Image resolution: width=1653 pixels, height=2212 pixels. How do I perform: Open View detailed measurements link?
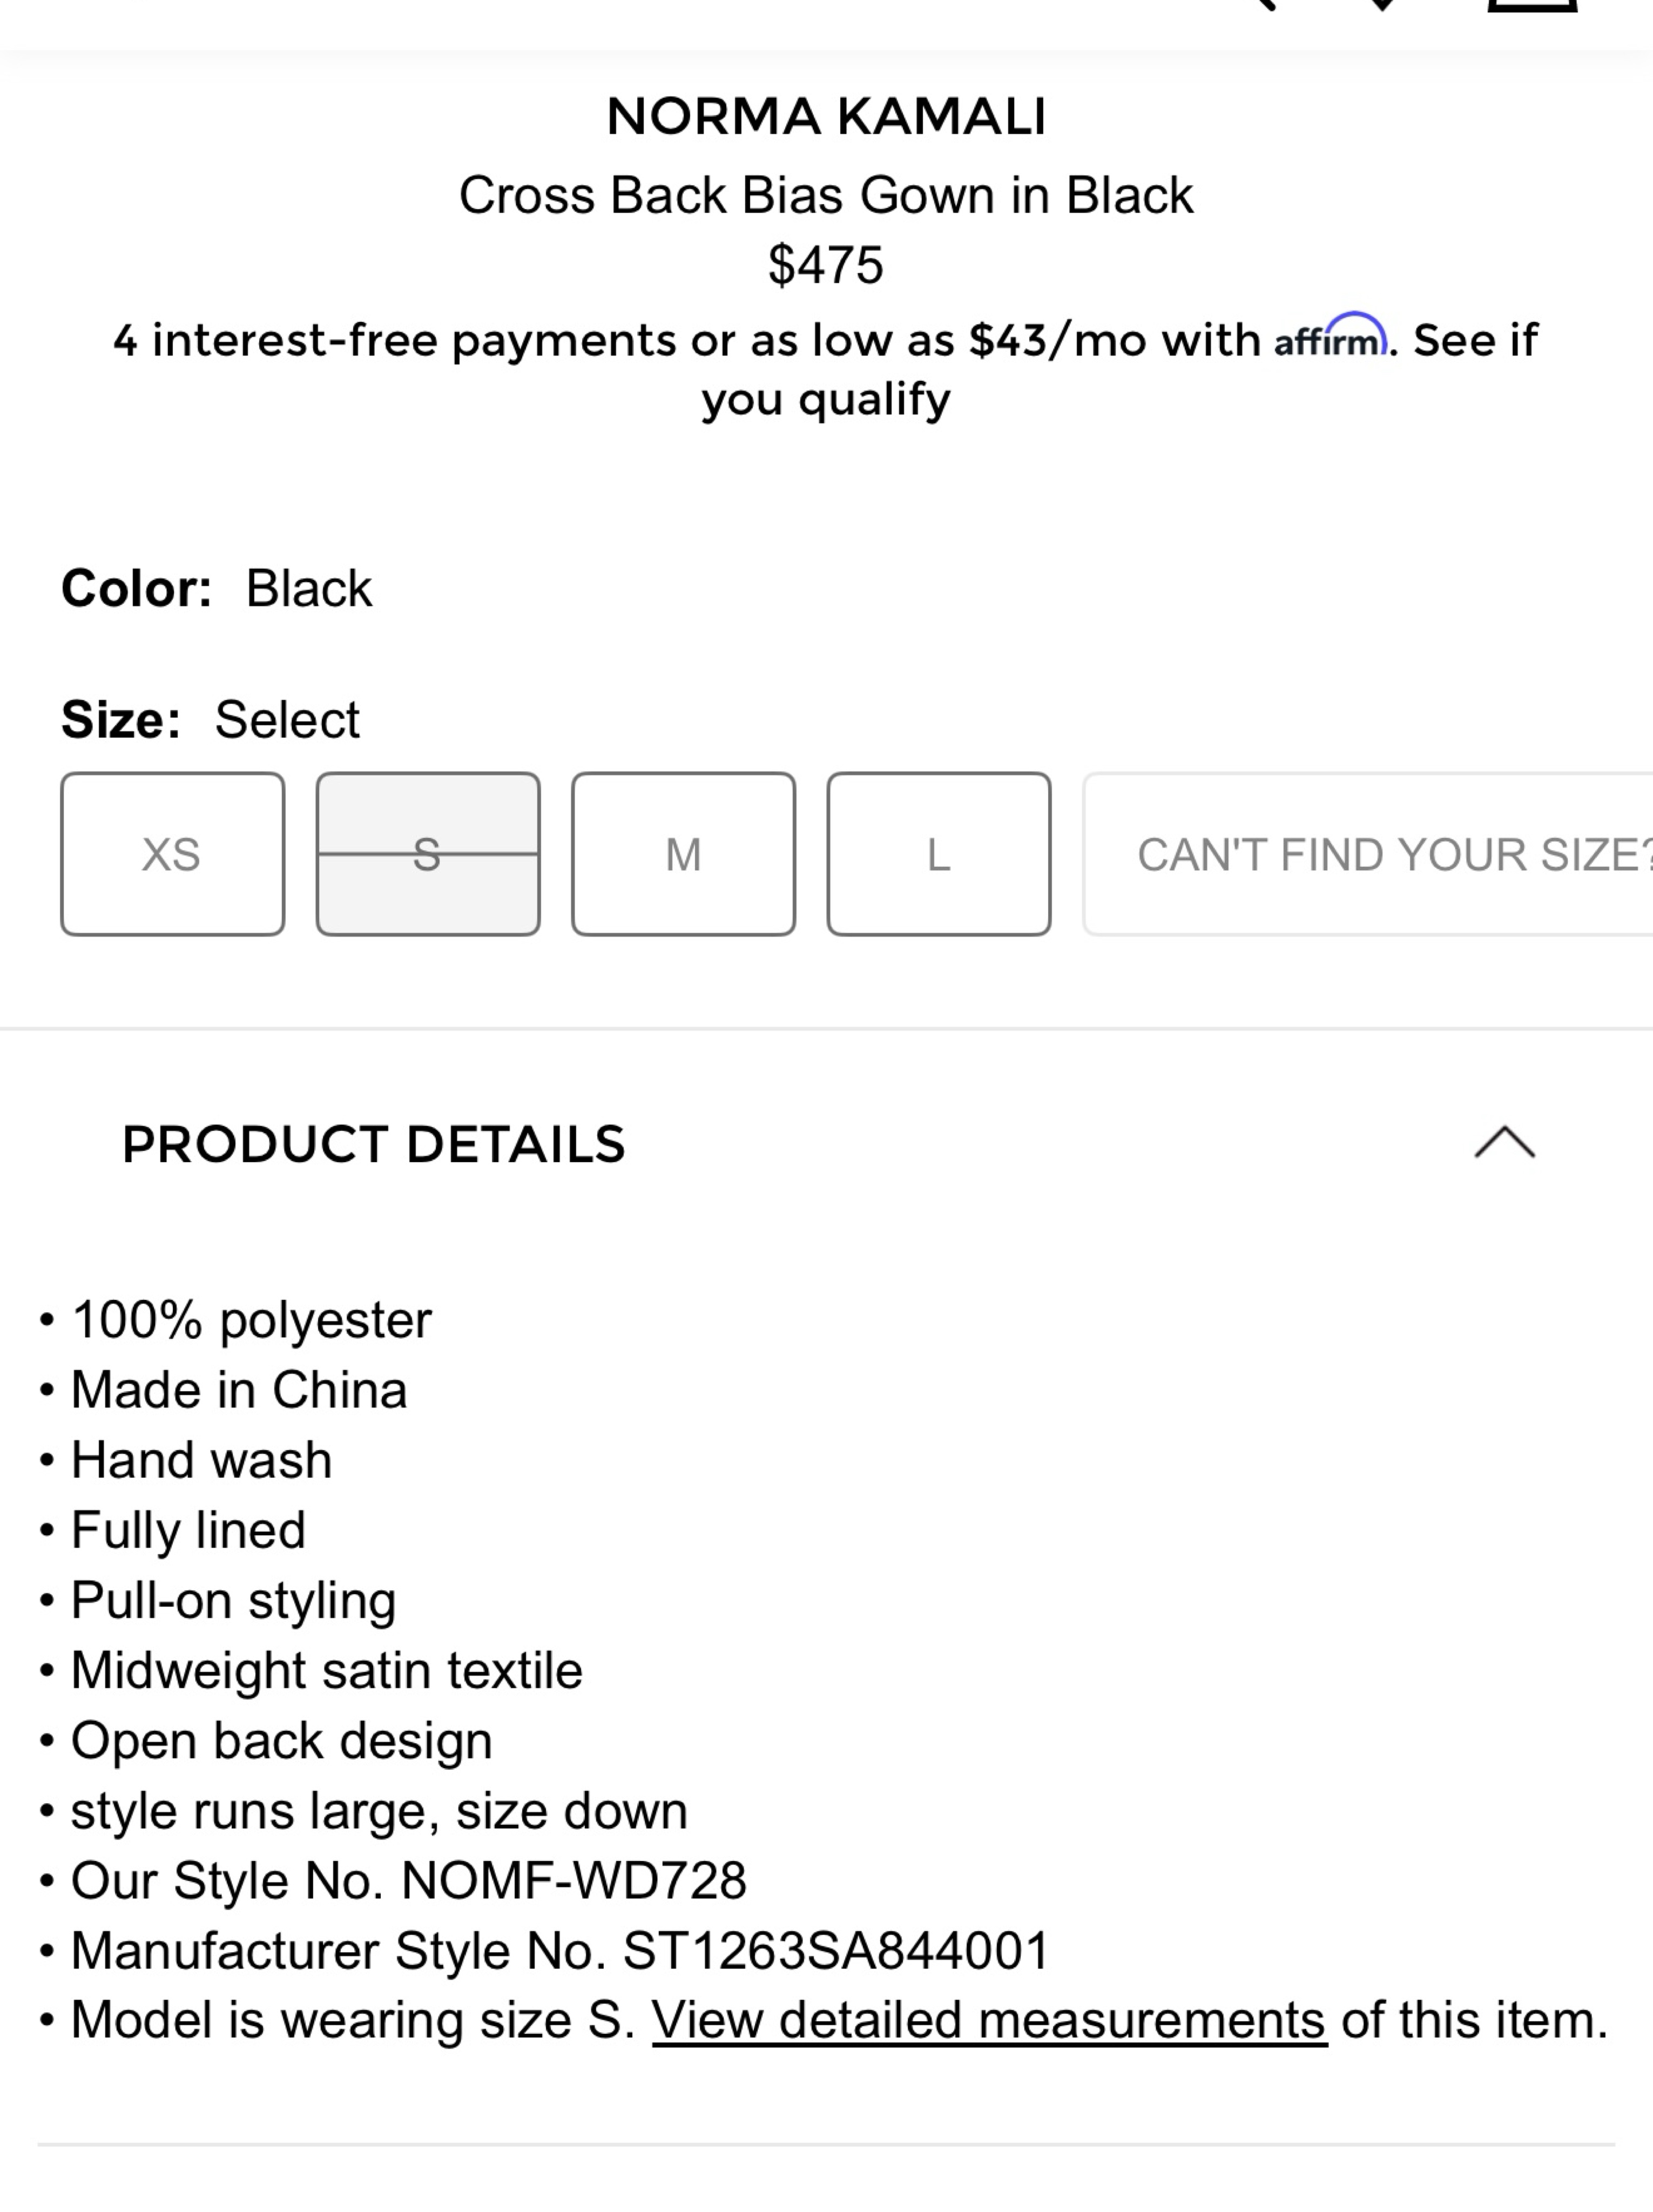click(x=989, y=2020)
